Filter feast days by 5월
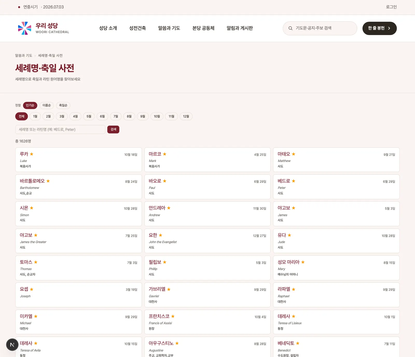415x357 pixels. [x=89, y=116]
